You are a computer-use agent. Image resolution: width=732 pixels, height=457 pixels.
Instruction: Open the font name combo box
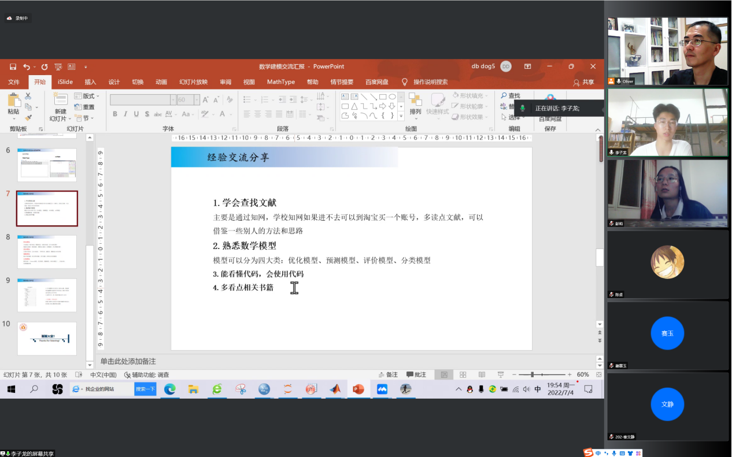click(143, 100)
